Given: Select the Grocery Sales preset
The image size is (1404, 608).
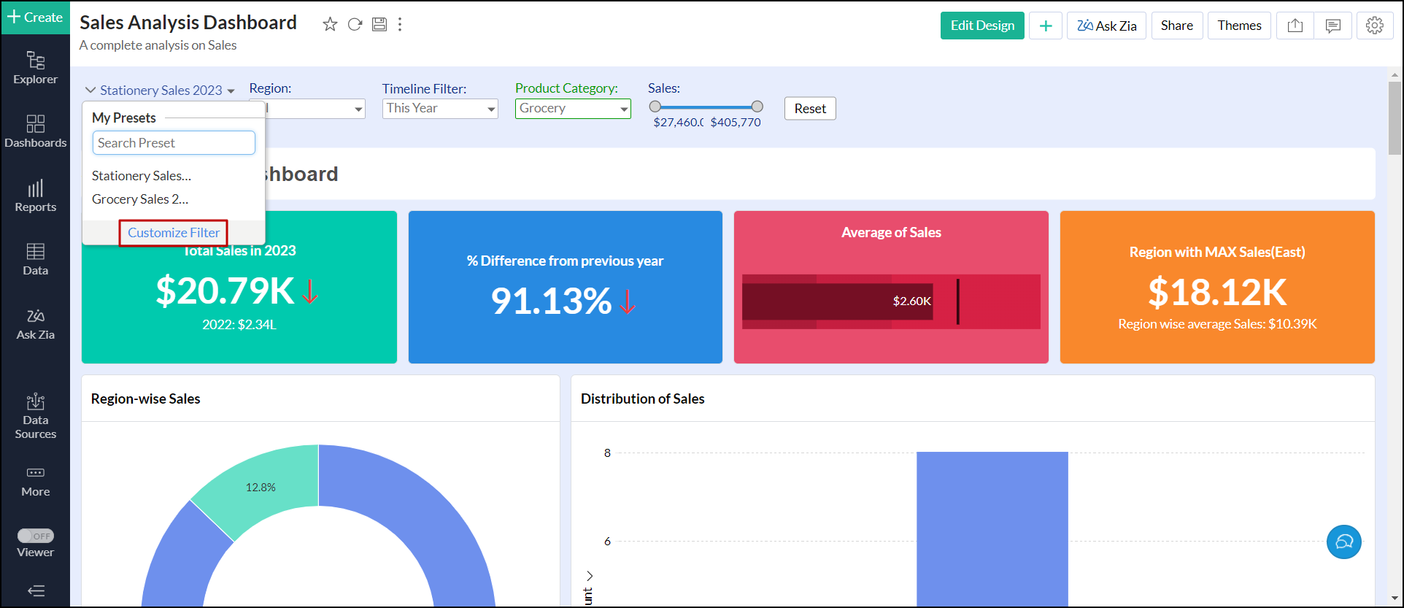Looking at the screenshot, I should point(140,199).
